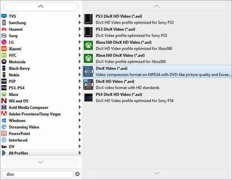
Task: Click the Motorola logo icon
Action: point(4,62)
